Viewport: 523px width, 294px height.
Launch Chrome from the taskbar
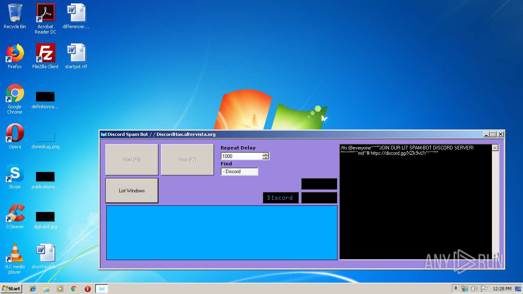pos(74,289)
